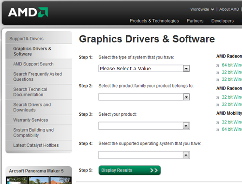Select Graphics Drivers & Software sidebar item

pyautogui.click(x=39, y=51)
